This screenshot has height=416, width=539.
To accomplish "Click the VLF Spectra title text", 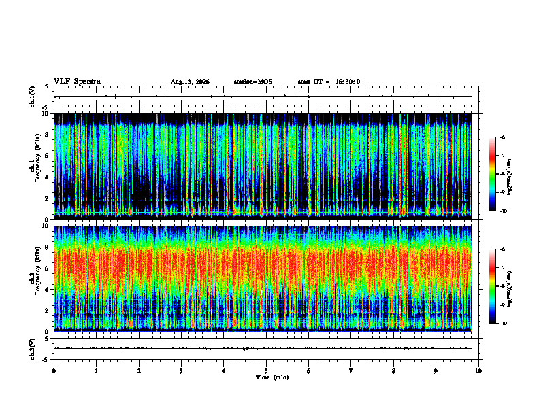I will (x=77, y=82).
